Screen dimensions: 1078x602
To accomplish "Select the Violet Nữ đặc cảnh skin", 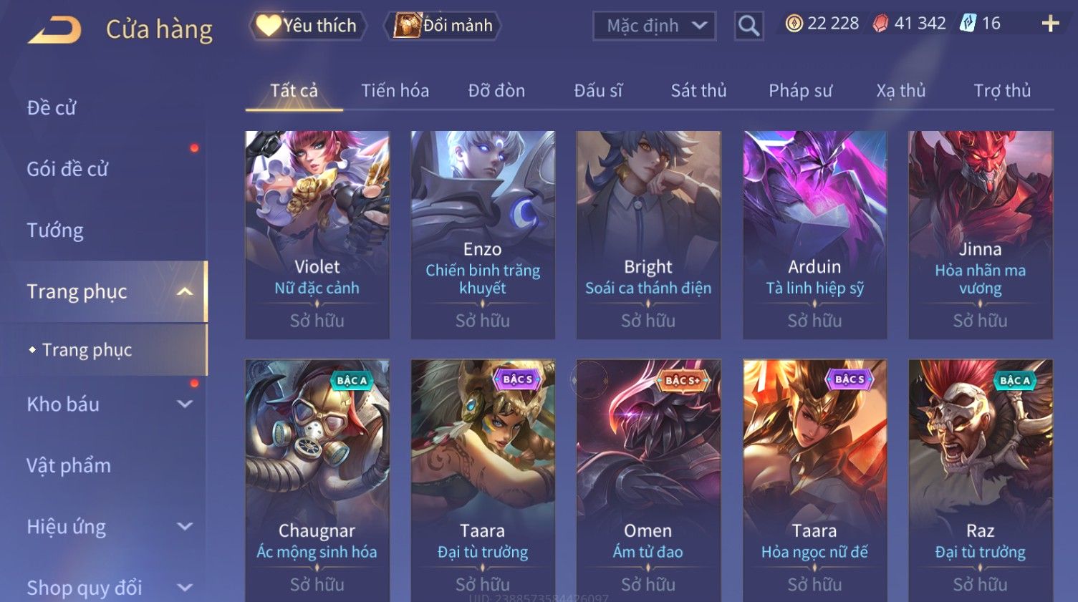I will point(317,235).
